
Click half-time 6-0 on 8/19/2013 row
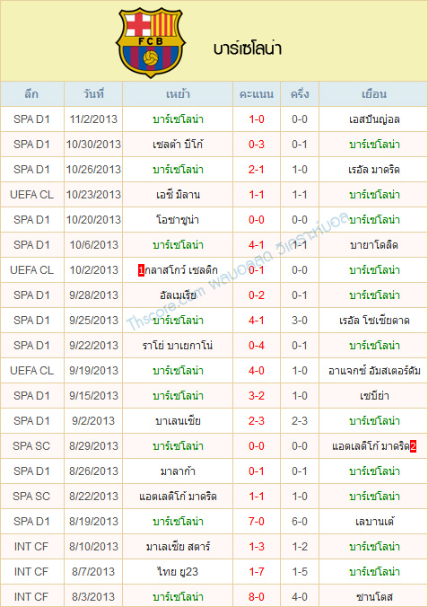pyautogui.click(x=300, y=522)
